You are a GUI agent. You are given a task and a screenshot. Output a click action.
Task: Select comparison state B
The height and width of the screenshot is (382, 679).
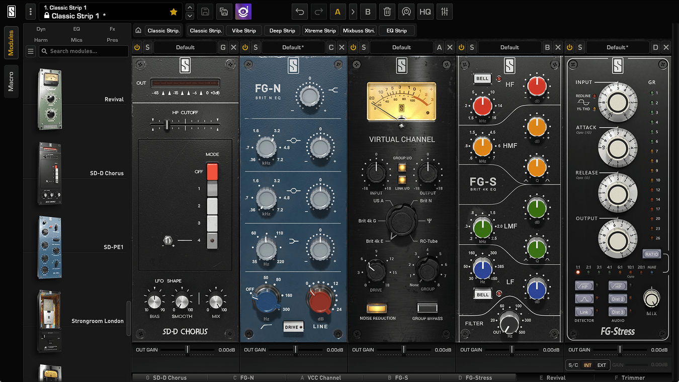click(368, 12)
